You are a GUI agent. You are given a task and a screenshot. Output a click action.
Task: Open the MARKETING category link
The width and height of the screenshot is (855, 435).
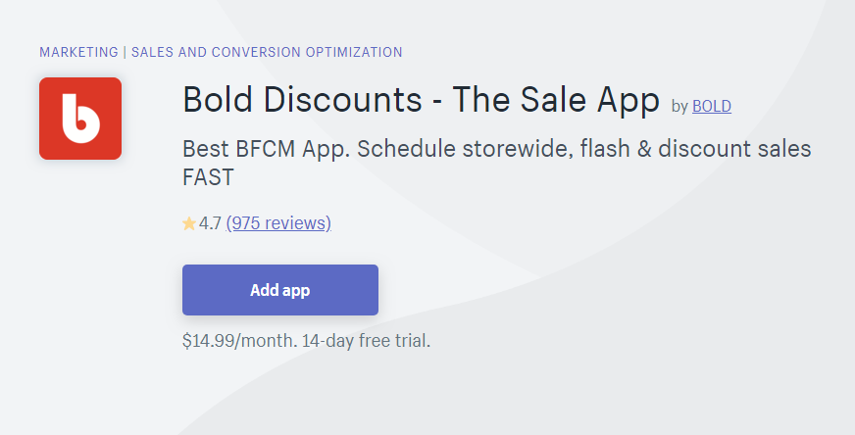78,52
